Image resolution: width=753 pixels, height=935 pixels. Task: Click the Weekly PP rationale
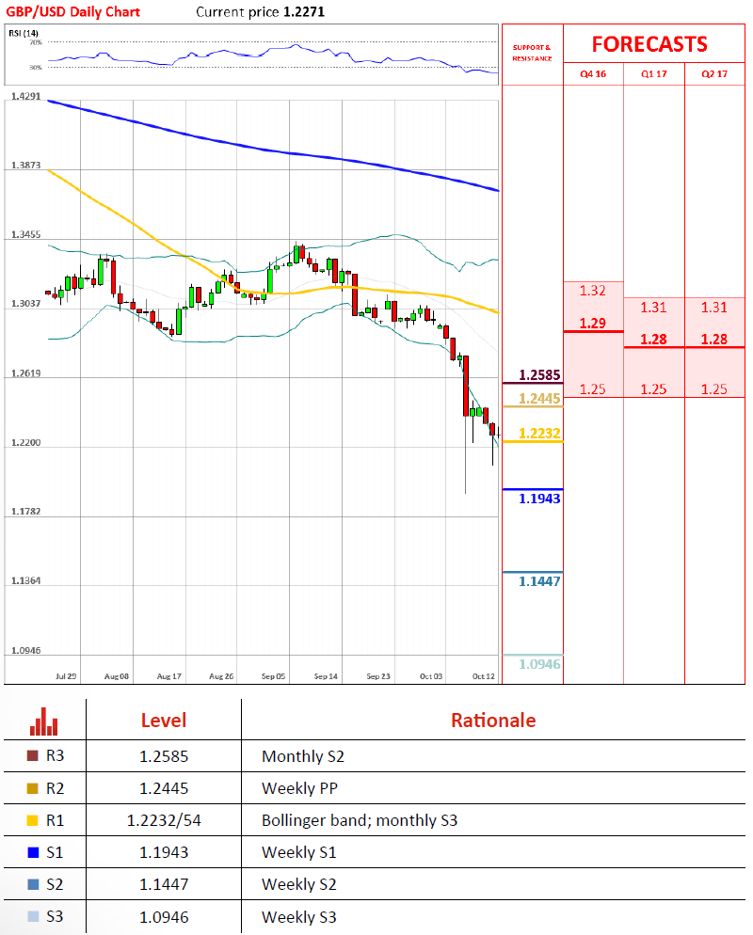point(299,788)
